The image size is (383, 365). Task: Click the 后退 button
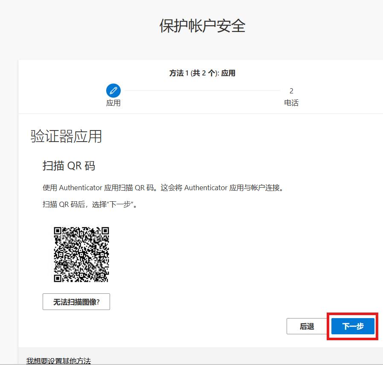pos(307,326)
